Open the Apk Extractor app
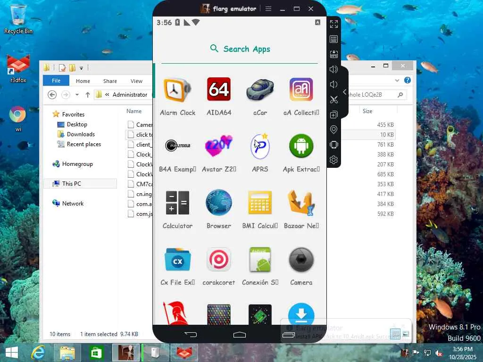The height and width of the screenshot is (362, 483). [301, 146]
